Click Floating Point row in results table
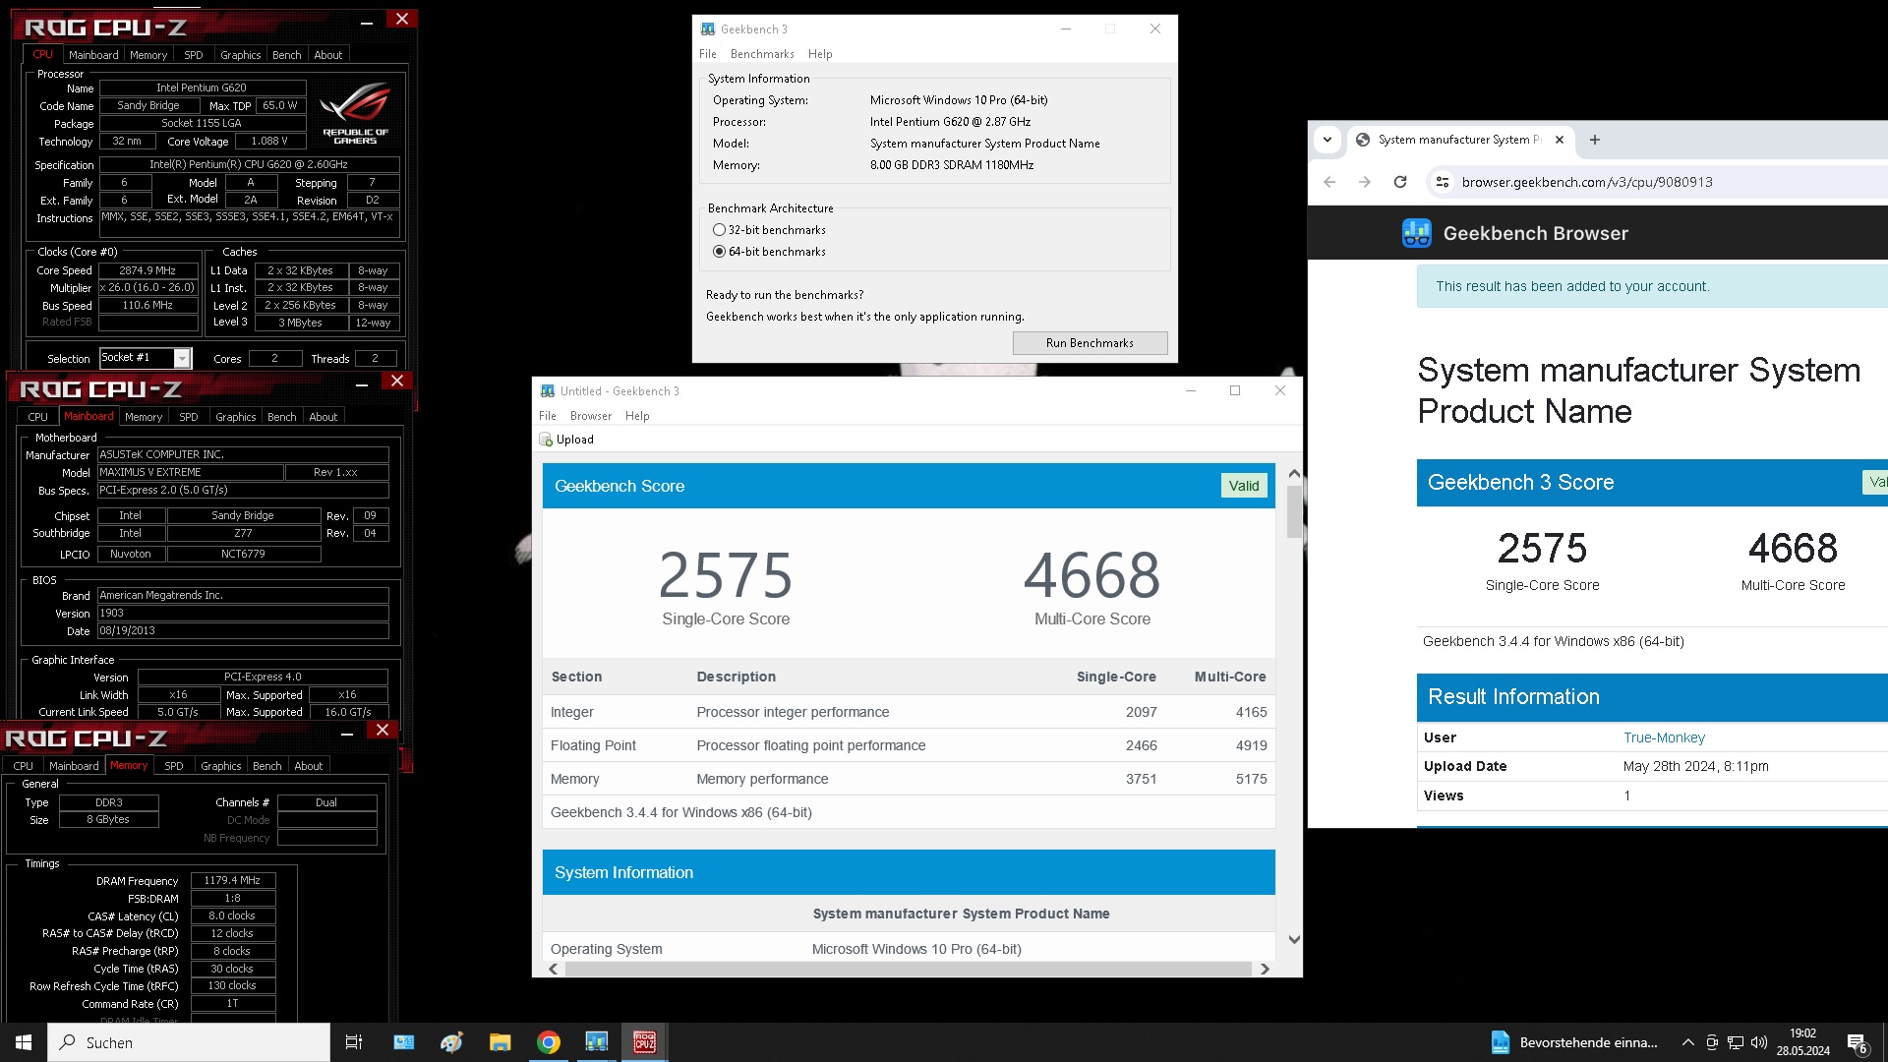 click(x=909, y=745)
